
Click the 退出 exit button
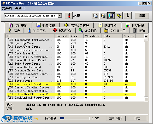pyautogui.click(x=142, y=16)
